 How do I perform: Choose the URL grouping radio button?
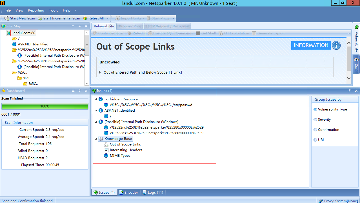tap(315, 140)
